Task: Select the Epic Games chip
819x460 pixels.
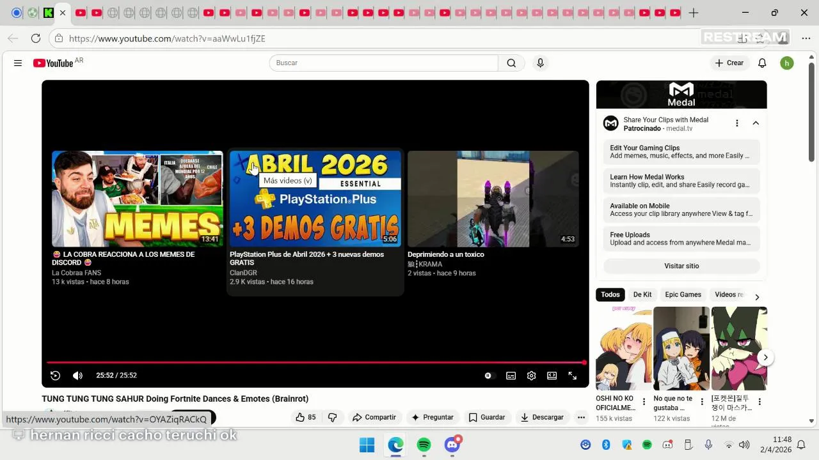Action: [683, 295]
